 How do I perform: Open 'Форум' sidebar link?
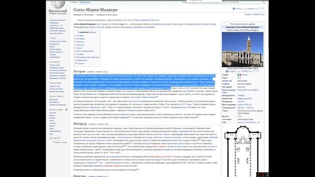(x=52, y=47)
